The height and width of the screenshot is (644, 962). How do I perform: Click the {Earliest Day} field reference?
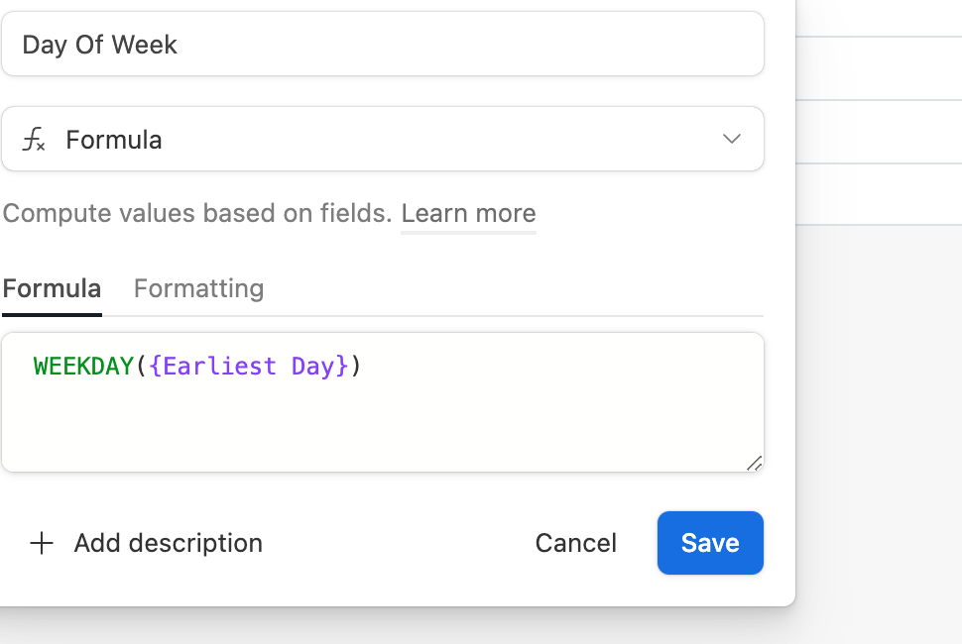point(249,366)
